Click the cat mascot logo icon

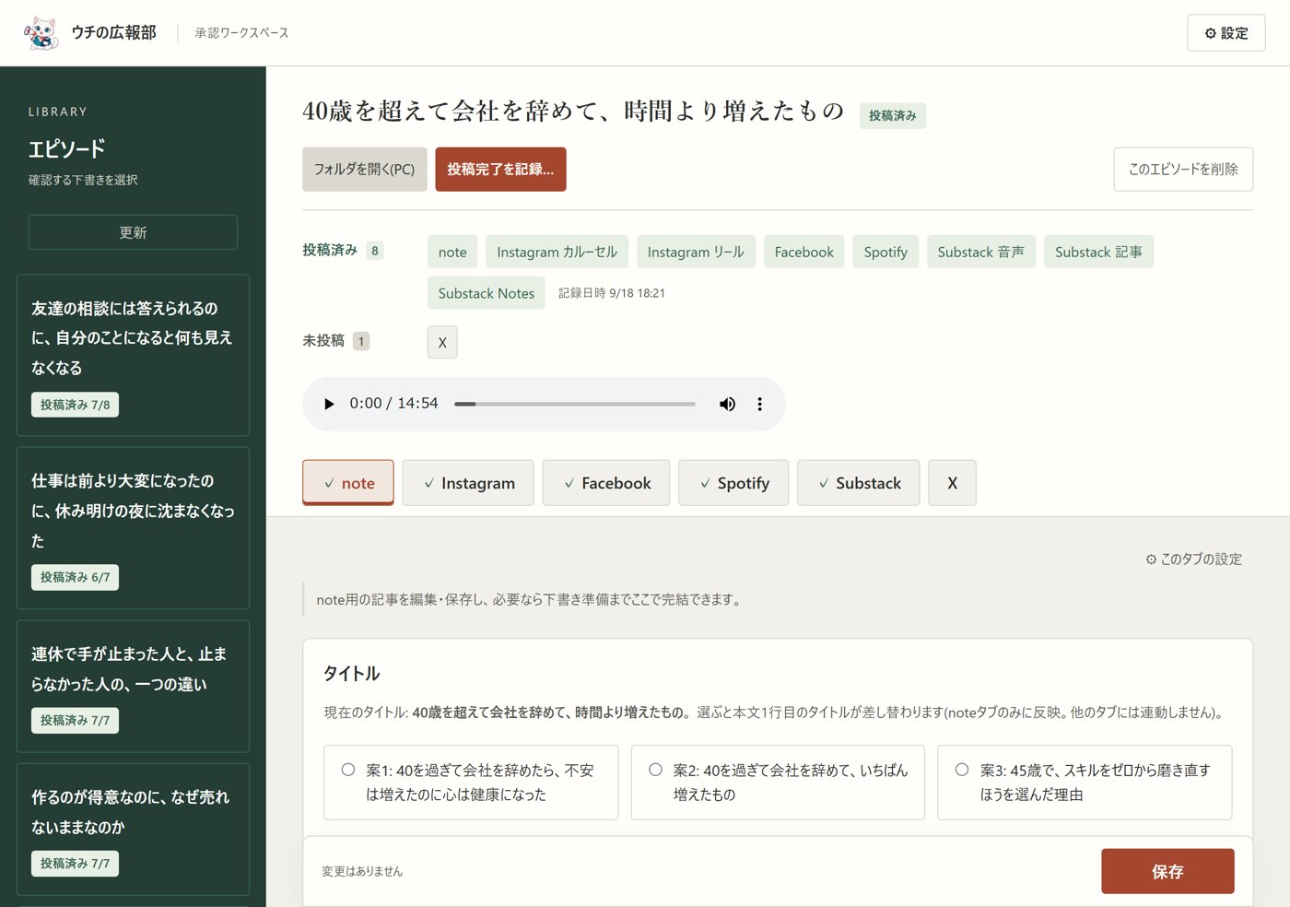(41, 33)
